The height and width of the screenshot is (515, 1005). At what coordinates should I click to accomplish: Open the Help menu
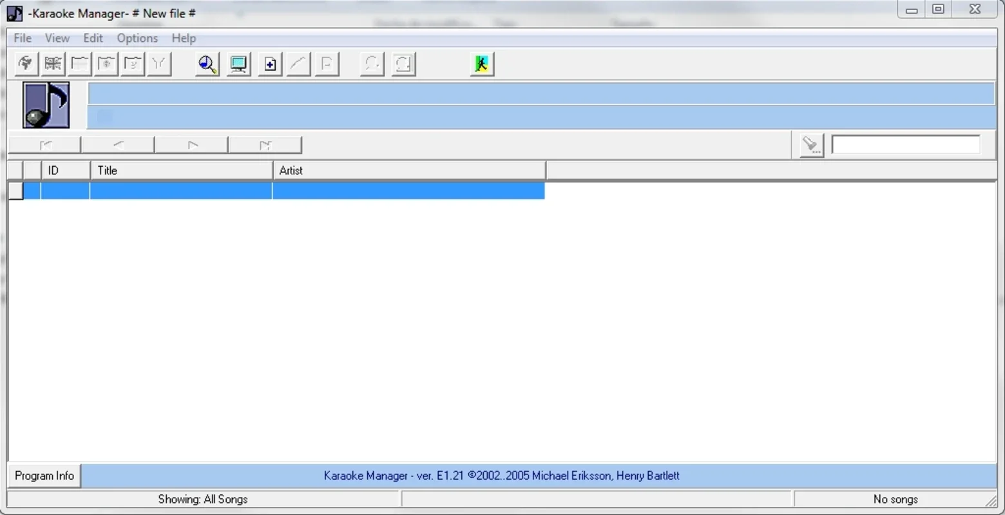point(184,38)
